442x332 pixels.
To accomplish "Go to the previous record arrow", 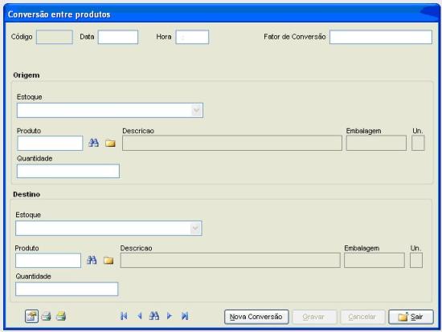I will point(139,316).
